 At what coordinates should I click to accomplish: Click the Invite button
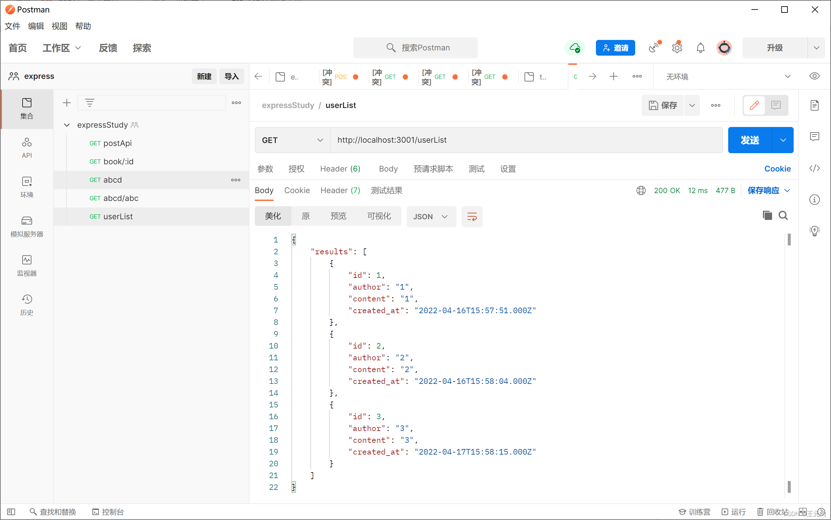(x=615, y=48)
